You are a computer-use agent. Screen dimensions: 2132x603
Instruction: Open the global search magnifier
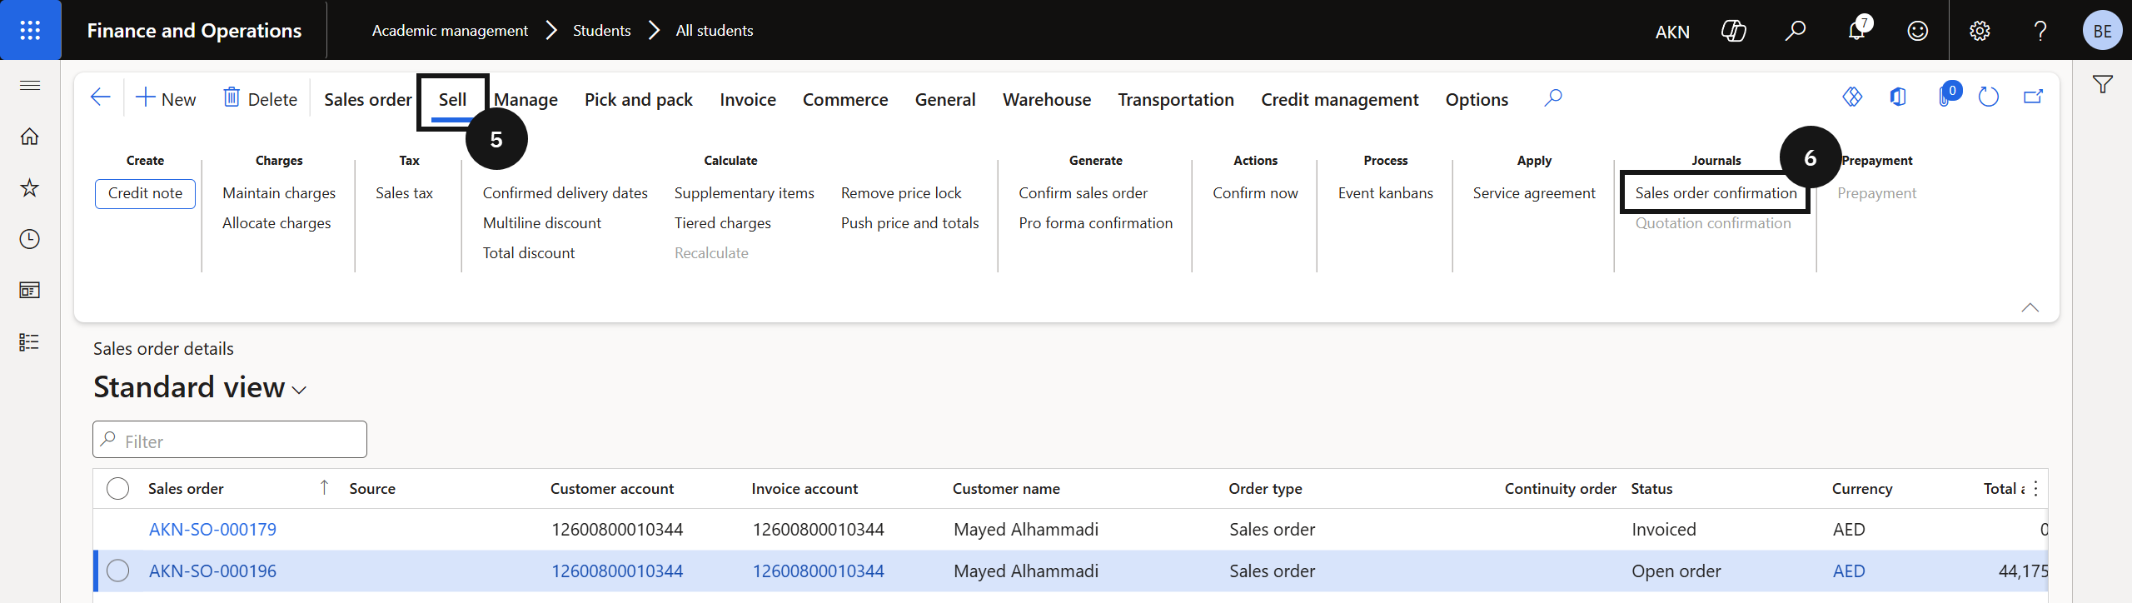click(1795, 31)
